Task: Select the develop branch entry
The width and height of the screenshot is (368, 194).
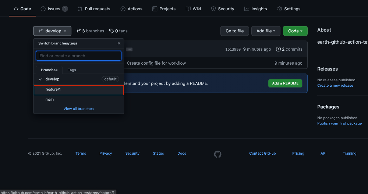Action: click(x=79, y=79)
